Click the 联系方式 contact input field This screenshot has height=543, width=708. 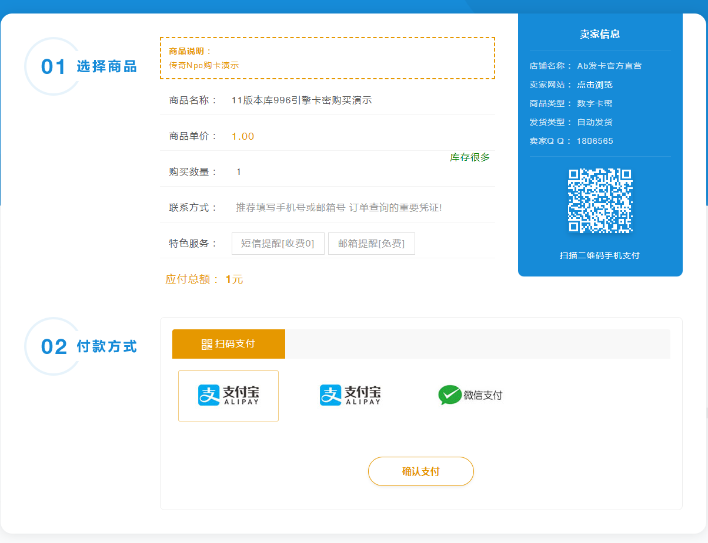coord(353,208)
